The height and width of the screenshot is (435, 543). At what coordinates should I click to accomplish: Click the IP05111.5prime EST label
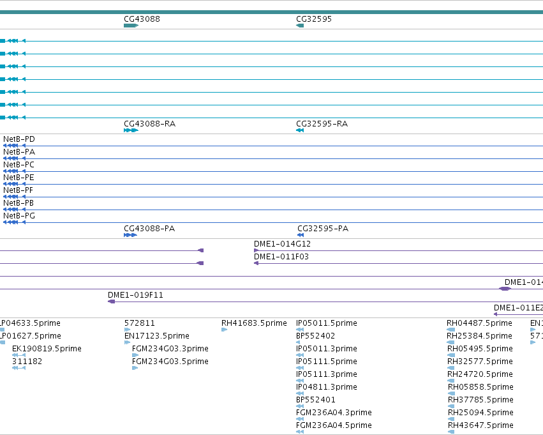(x=327, y=362)
